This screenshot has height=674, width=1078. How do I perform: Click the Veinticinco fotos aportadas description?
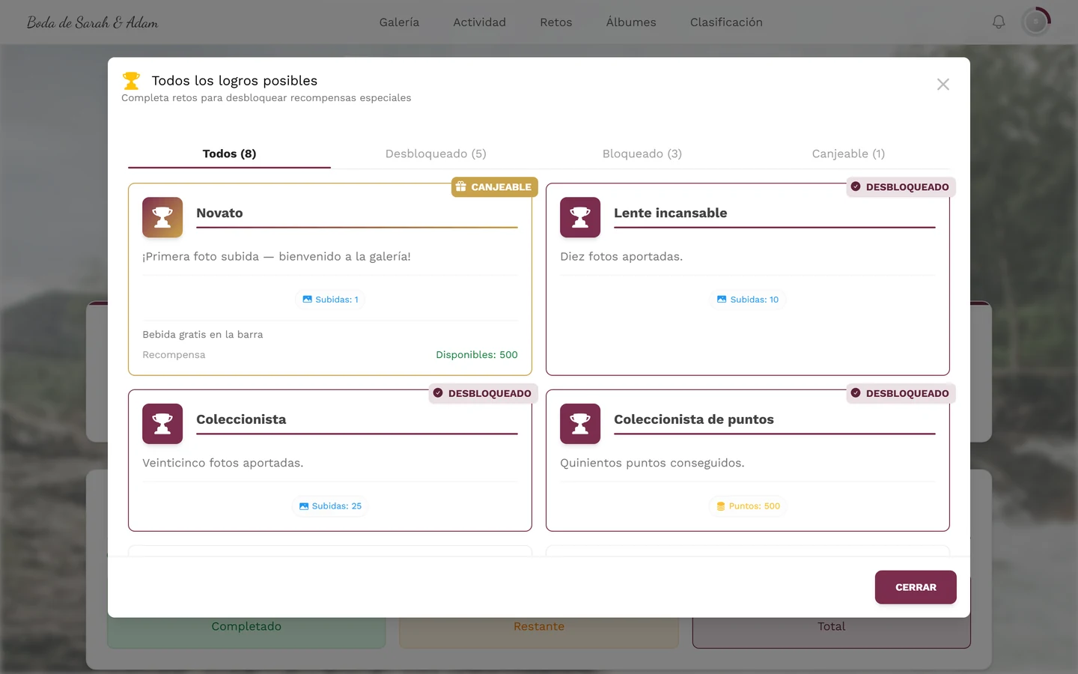click(x=223, y=463)
